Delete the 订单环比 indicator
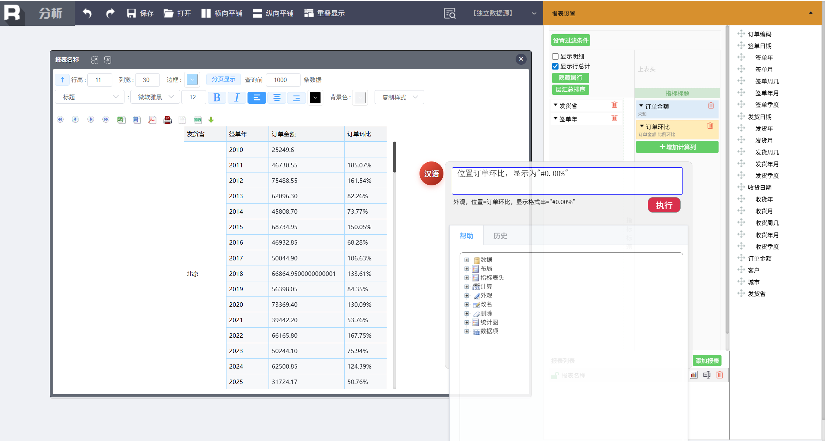 710,126
